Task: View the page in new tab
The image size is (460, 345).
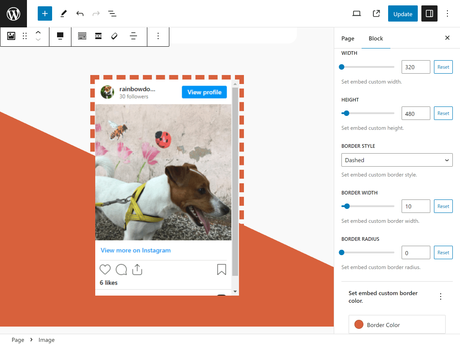Action: 376,13
